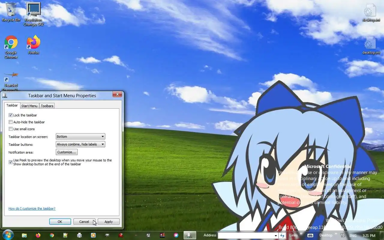The height and width of the screenshot is (240, 384).
Task: Expand the Address toolbar dropdown arrow
Action: [x=276, y=236]
